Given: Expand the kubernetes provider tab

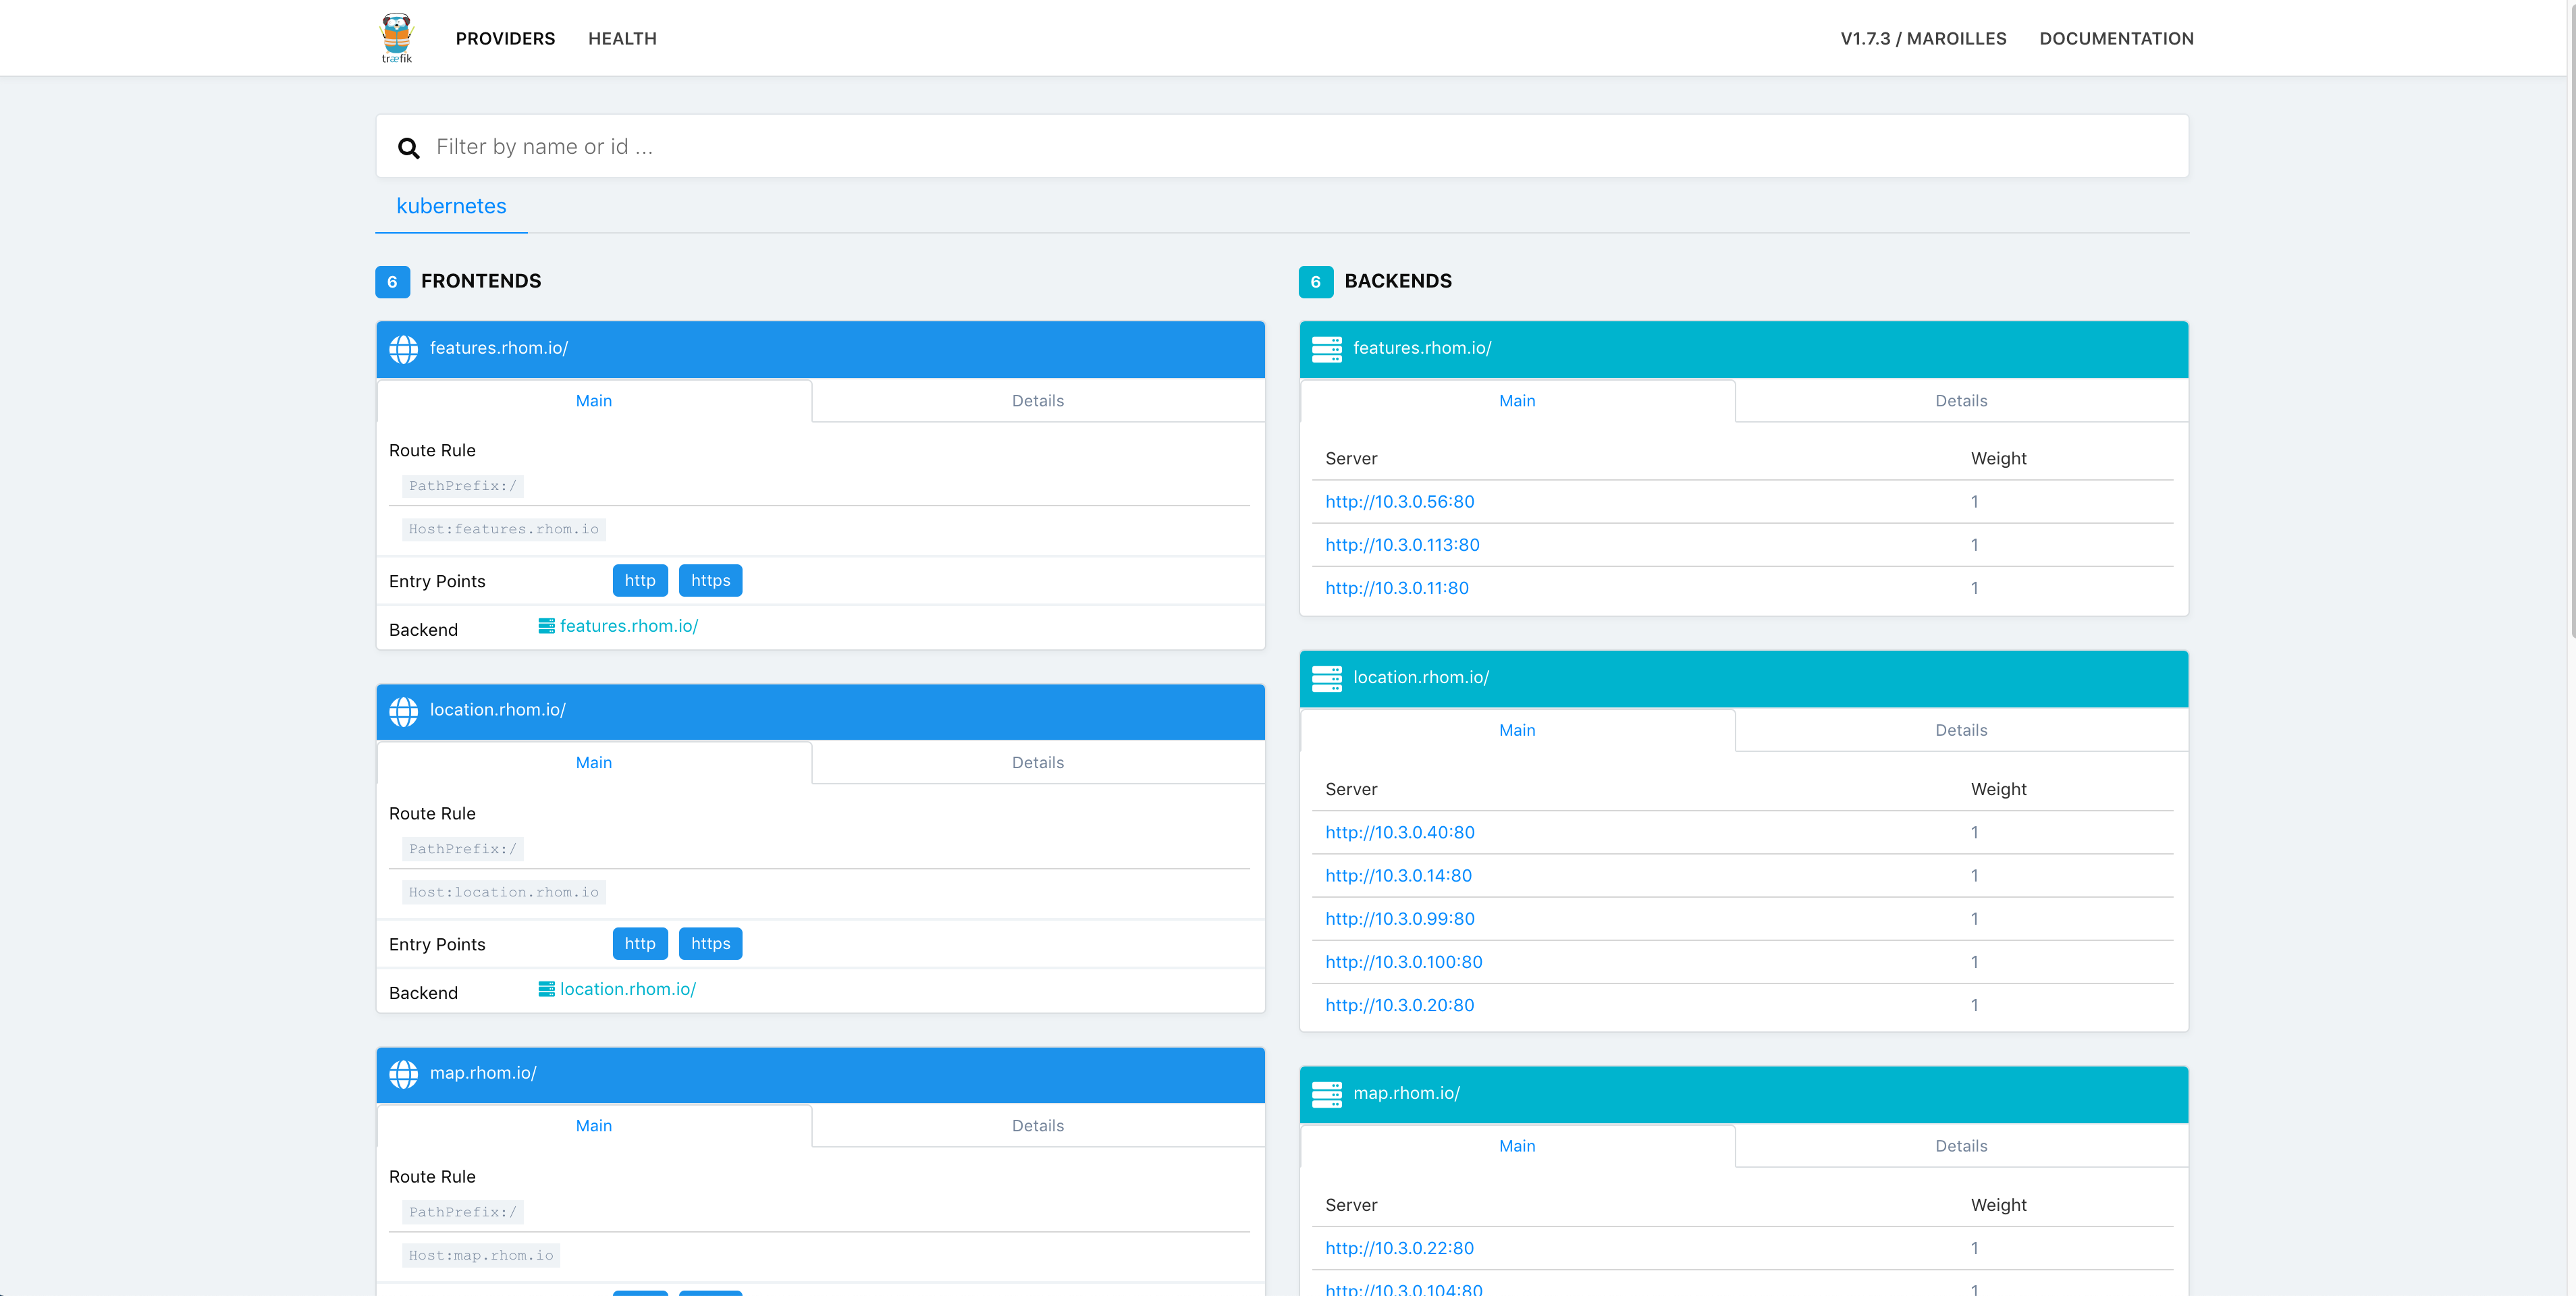Looking at the screenshot, I should tap(451, 205).
